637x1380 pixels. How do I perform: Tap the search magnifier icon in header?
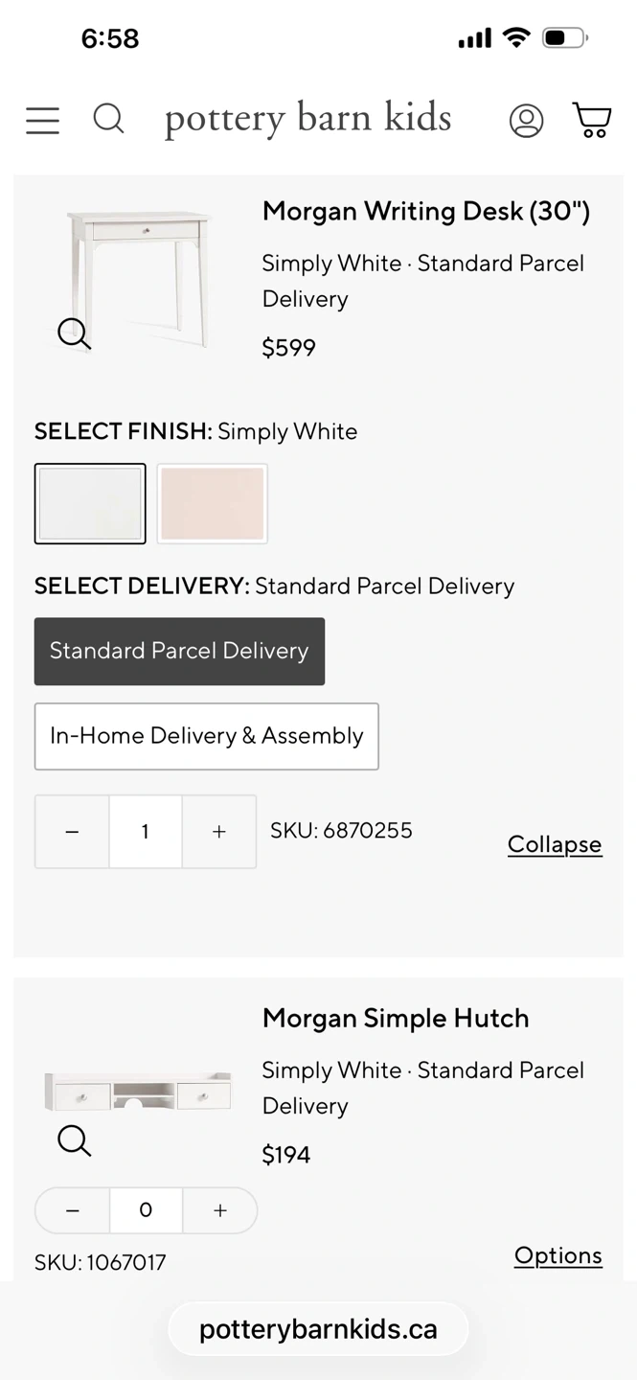click(108, 119)
